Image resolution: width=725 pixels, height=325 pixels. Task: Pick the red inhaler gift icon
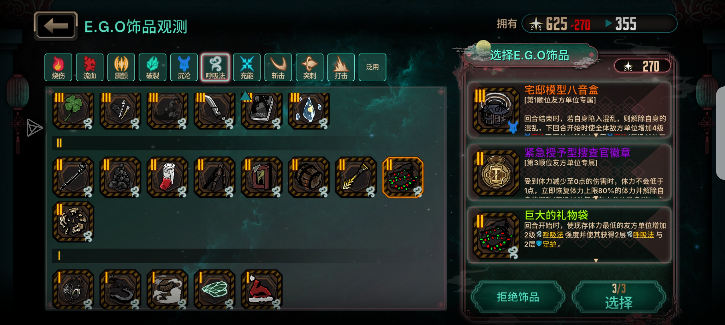point(167,177)
